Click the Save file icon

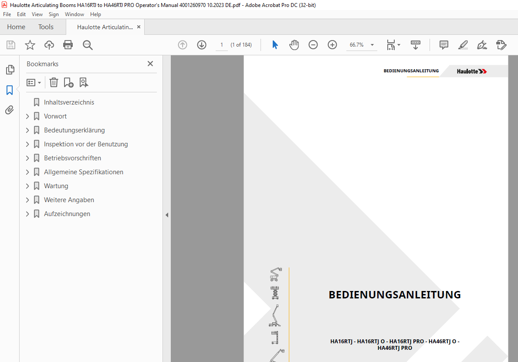pos(11,45)
